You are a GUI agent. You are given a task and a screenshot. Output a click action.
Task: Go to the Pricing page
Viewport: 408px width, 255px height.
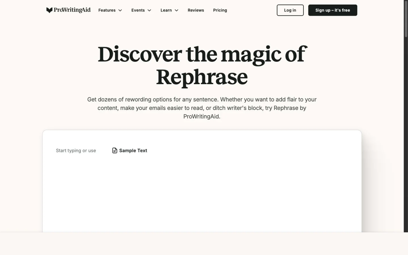point(220,10)
